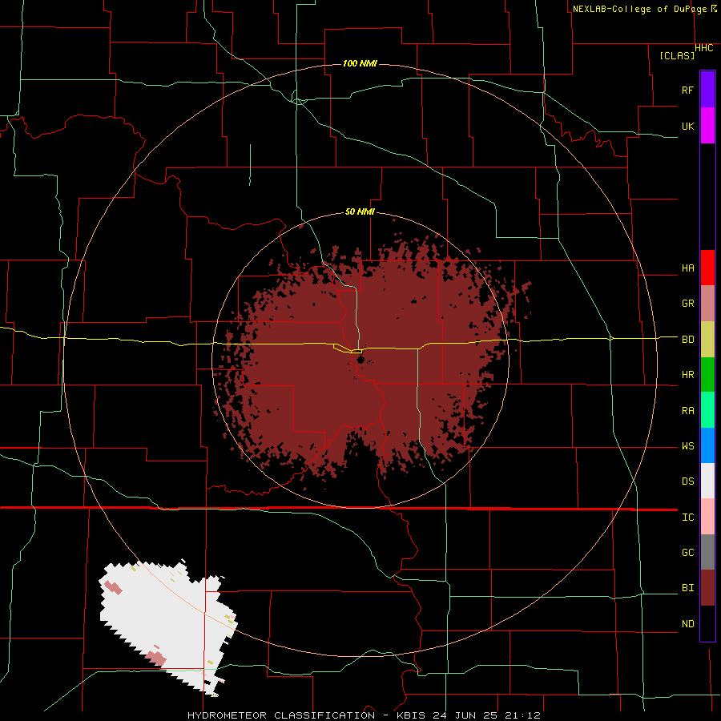Click the HA legend label
The image size is (721, 721).
688,268
